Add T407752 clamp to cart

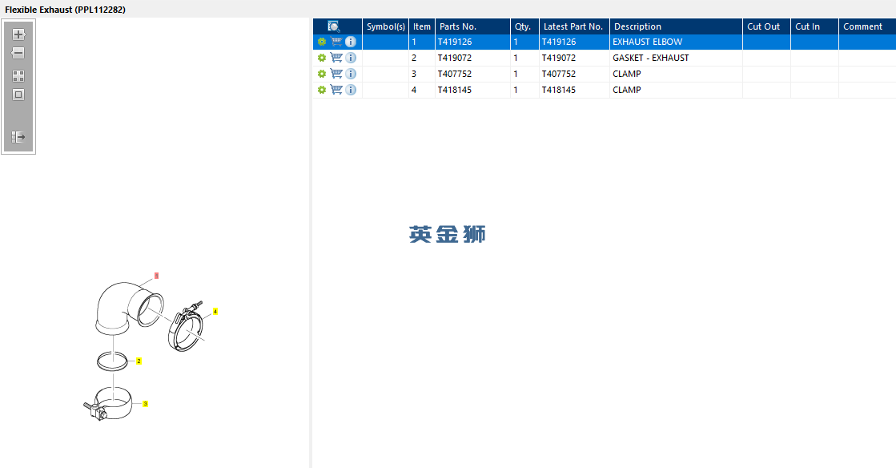[336, 74]
